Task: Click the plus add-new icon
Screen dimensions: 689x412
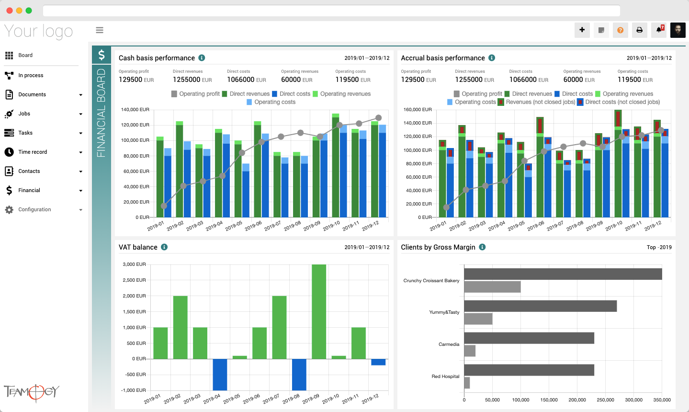Action: click(582, 30)
